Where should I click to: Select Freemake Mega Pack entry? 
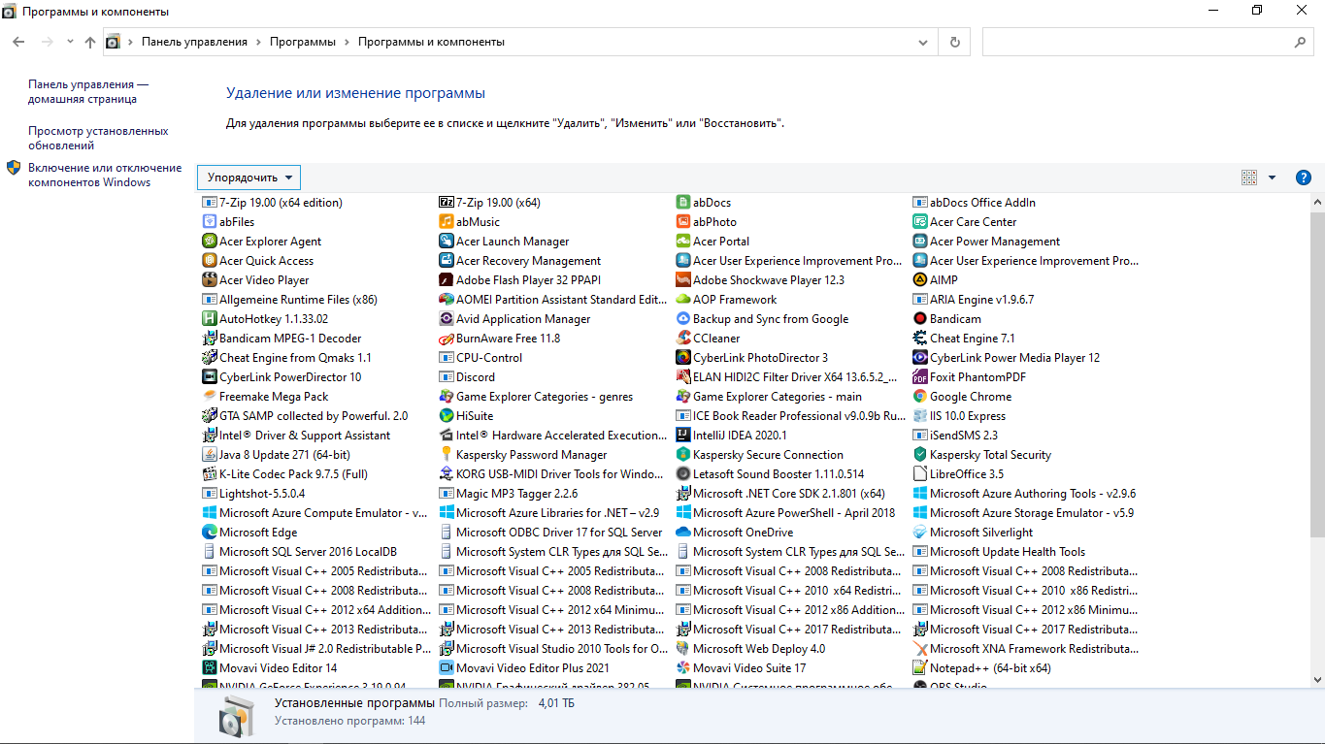[265, 397]
